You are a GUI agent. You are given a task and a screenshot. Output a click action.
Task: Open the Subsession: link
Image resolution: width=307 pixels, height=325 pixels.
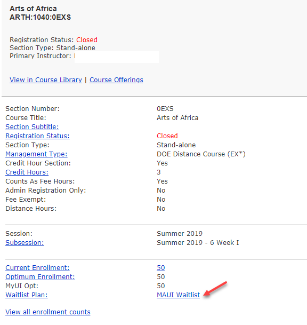(x=25, y=242)
